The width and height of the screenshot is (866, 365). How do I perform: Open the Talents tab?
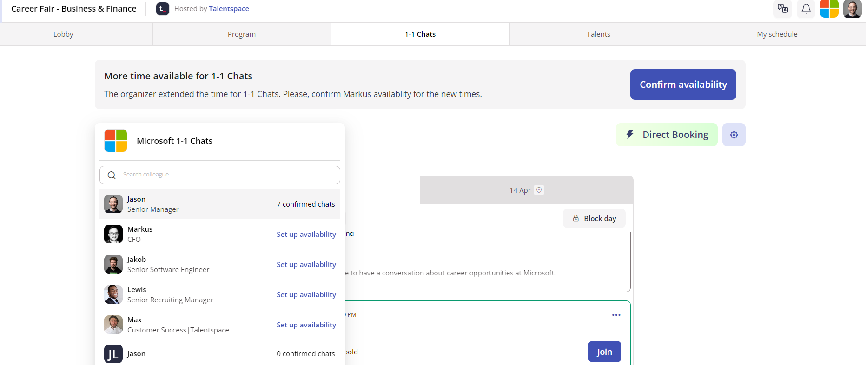tap(599, 34)
